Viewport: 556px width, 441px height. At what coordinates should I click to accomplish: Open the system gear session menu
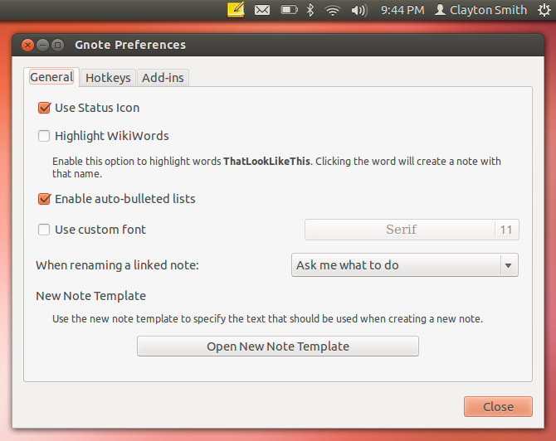pos(544,10)
